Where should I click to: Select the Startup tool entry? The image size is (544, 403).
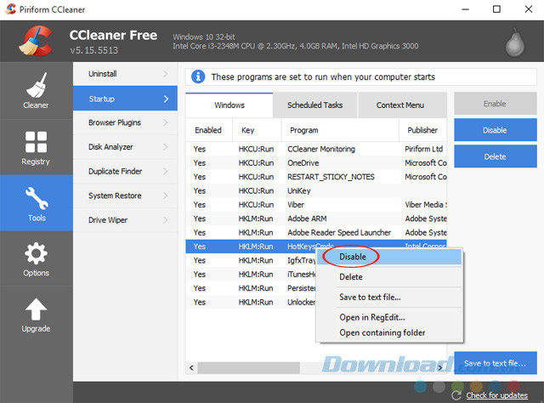(x=125, y=99)
